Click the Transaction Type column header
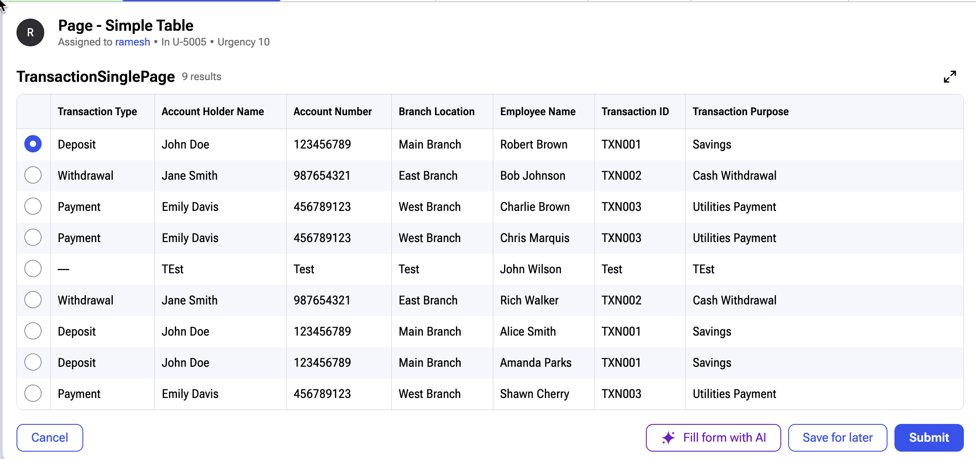The image size is (976, 459). click(x=98, y=112)
